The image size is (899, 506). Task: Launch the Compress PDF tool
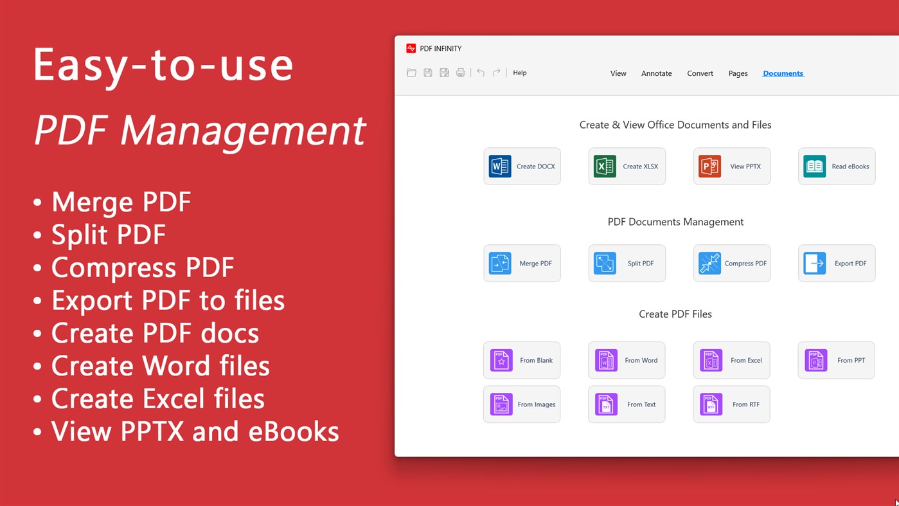[731, 263]
